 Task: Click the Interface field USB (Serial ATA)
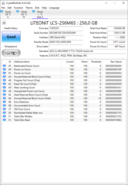(66, 38)
